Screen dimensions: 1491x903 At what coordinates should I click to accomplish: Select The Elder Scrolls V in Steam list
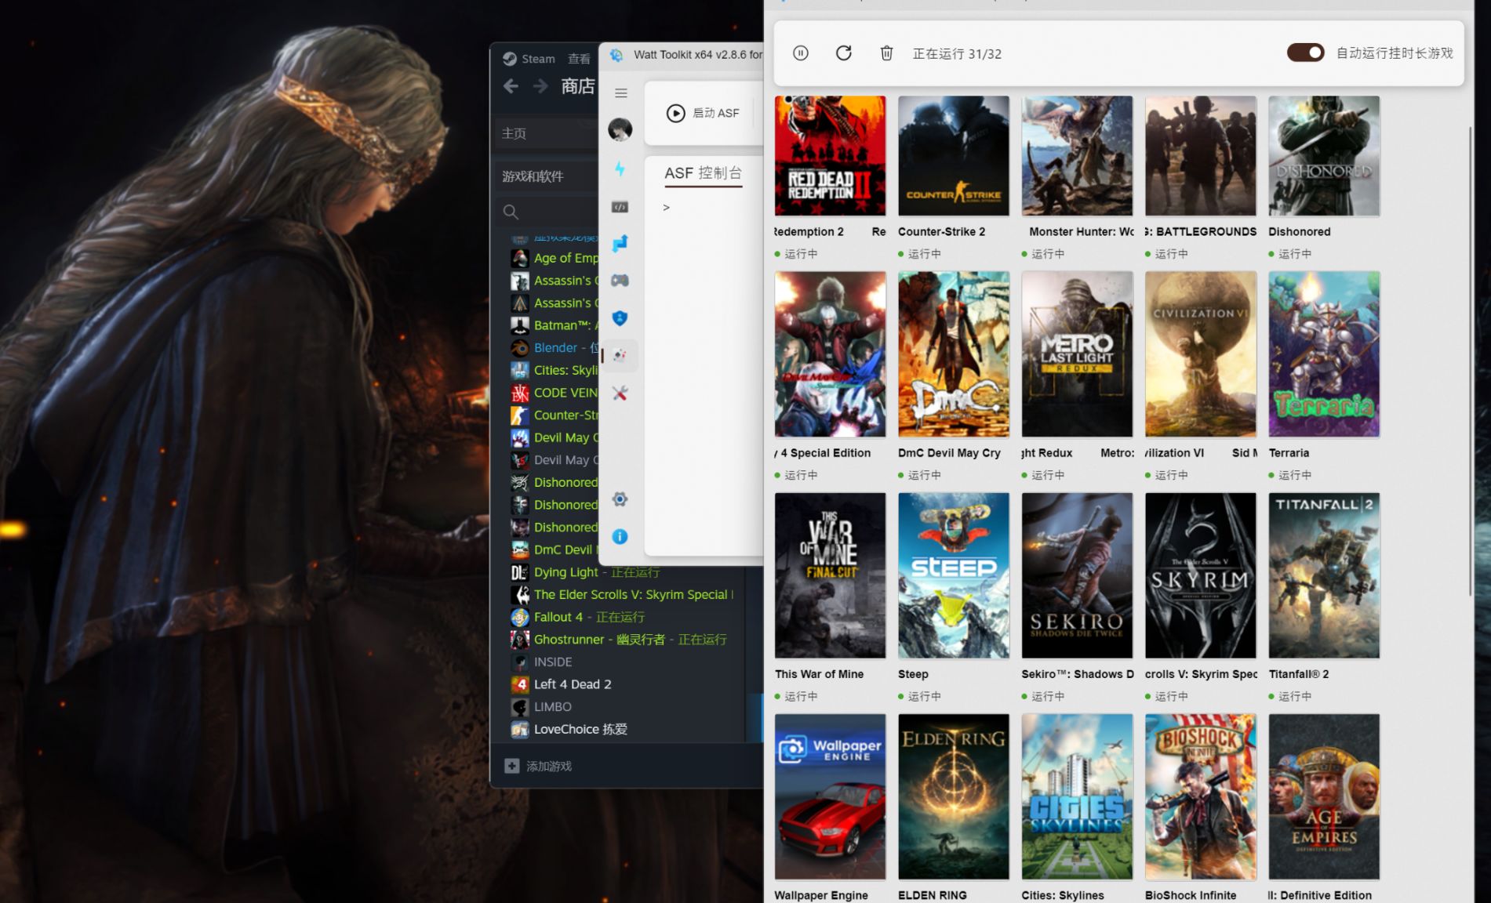coord(623,595)
